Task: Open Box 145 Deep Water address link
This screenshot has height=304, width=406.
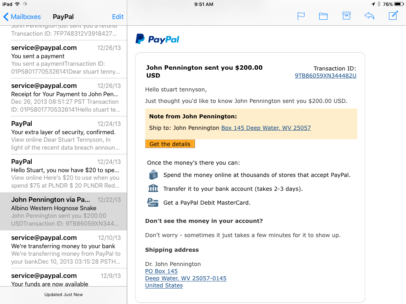Action: 266,128
